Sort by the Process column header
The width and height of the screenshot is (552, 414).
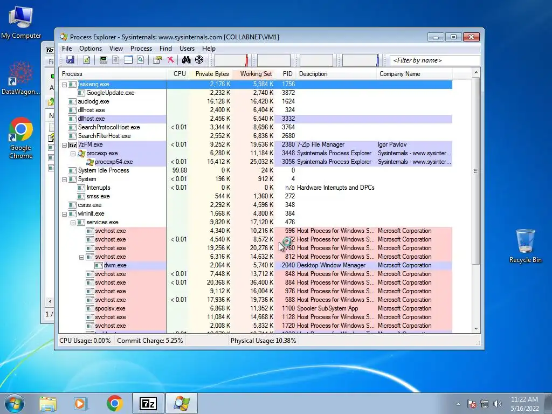pos(113,74)
